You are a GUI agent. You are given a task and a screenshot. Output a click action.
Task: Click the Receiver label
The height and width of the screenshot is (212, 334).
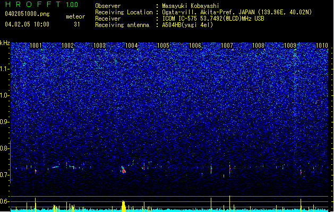click(108, 19)
